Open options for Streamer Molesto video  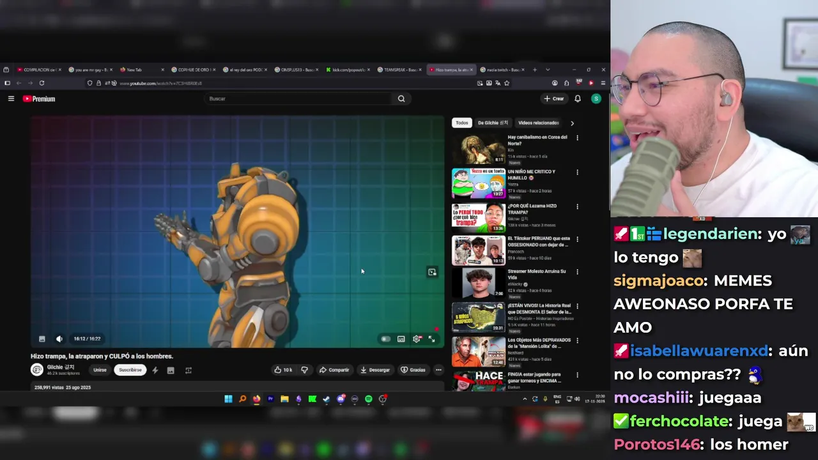point(577,272)
